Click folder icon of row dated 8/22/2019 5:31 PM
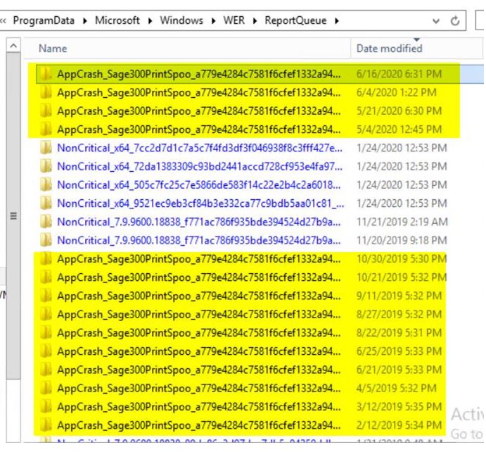This screenshot has width=486, height=452. [x=46, y=332]
